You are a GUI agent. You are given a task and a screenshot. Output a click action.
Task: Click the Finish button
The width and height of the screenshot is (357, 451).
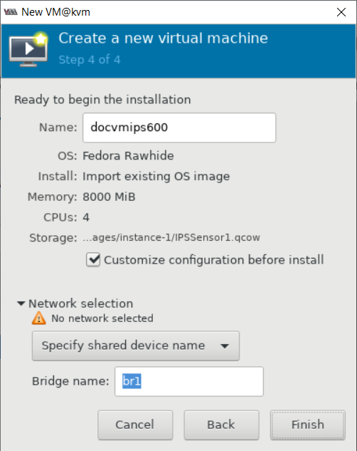pos(308,425)
